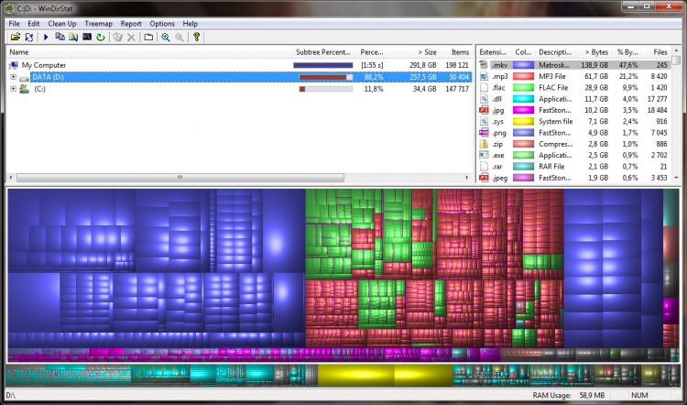Image resolution: width=687 pixels, height=405 pixels.
Task: Sort tree by the Size column header
Action: pos(413,52)
